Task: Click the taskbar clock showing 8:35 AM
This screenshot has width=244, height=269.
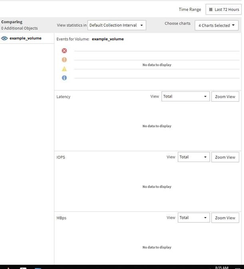Action: pos(221,267)
